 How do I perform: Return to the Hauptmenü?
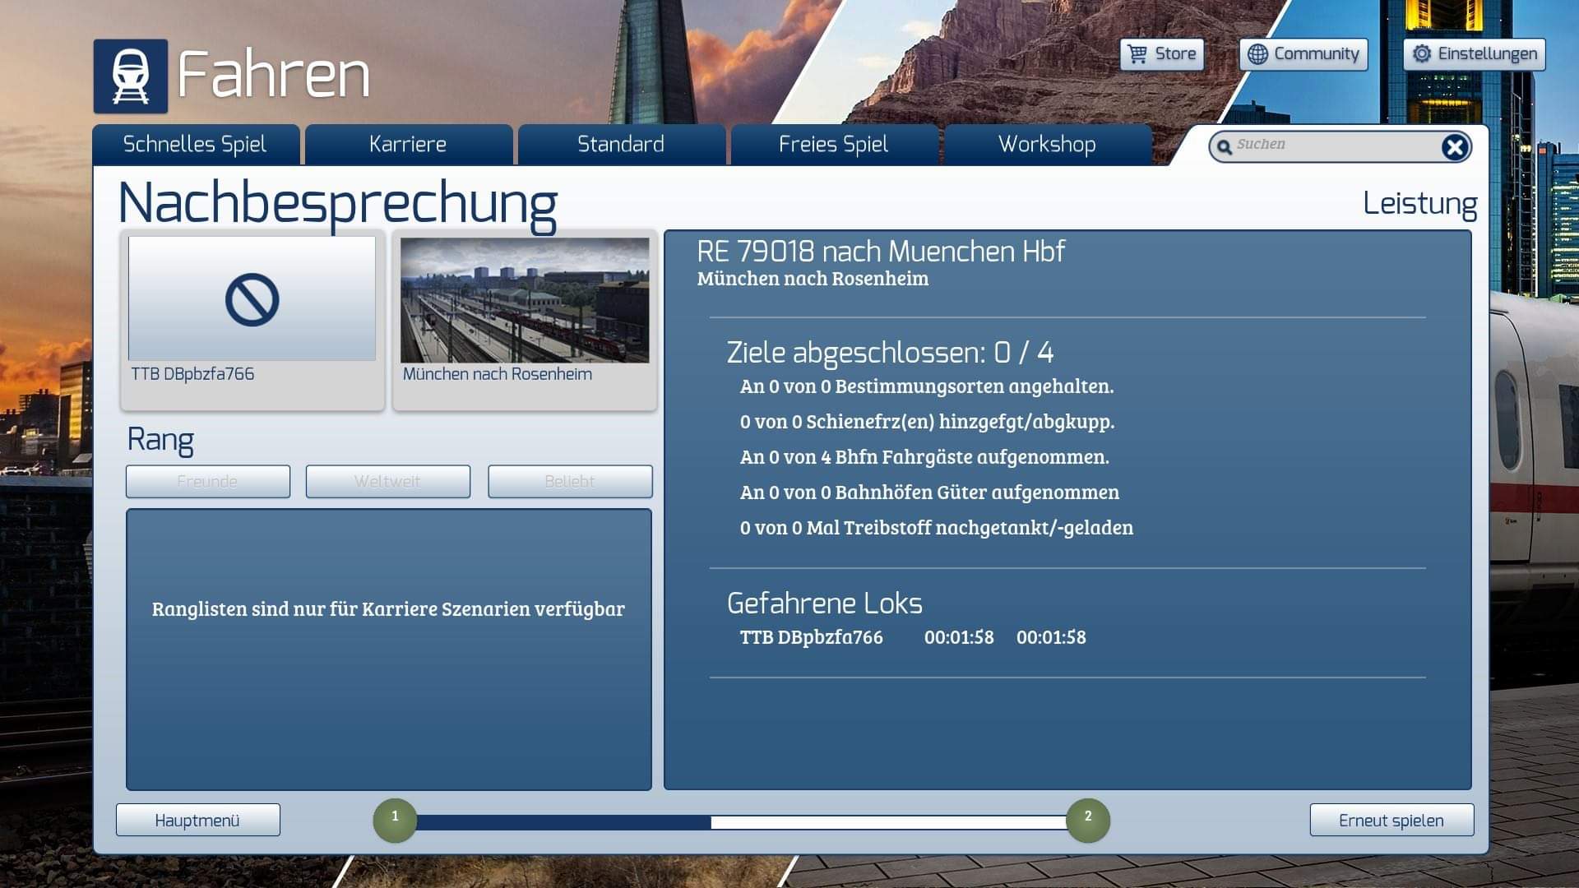coord(197,821)
